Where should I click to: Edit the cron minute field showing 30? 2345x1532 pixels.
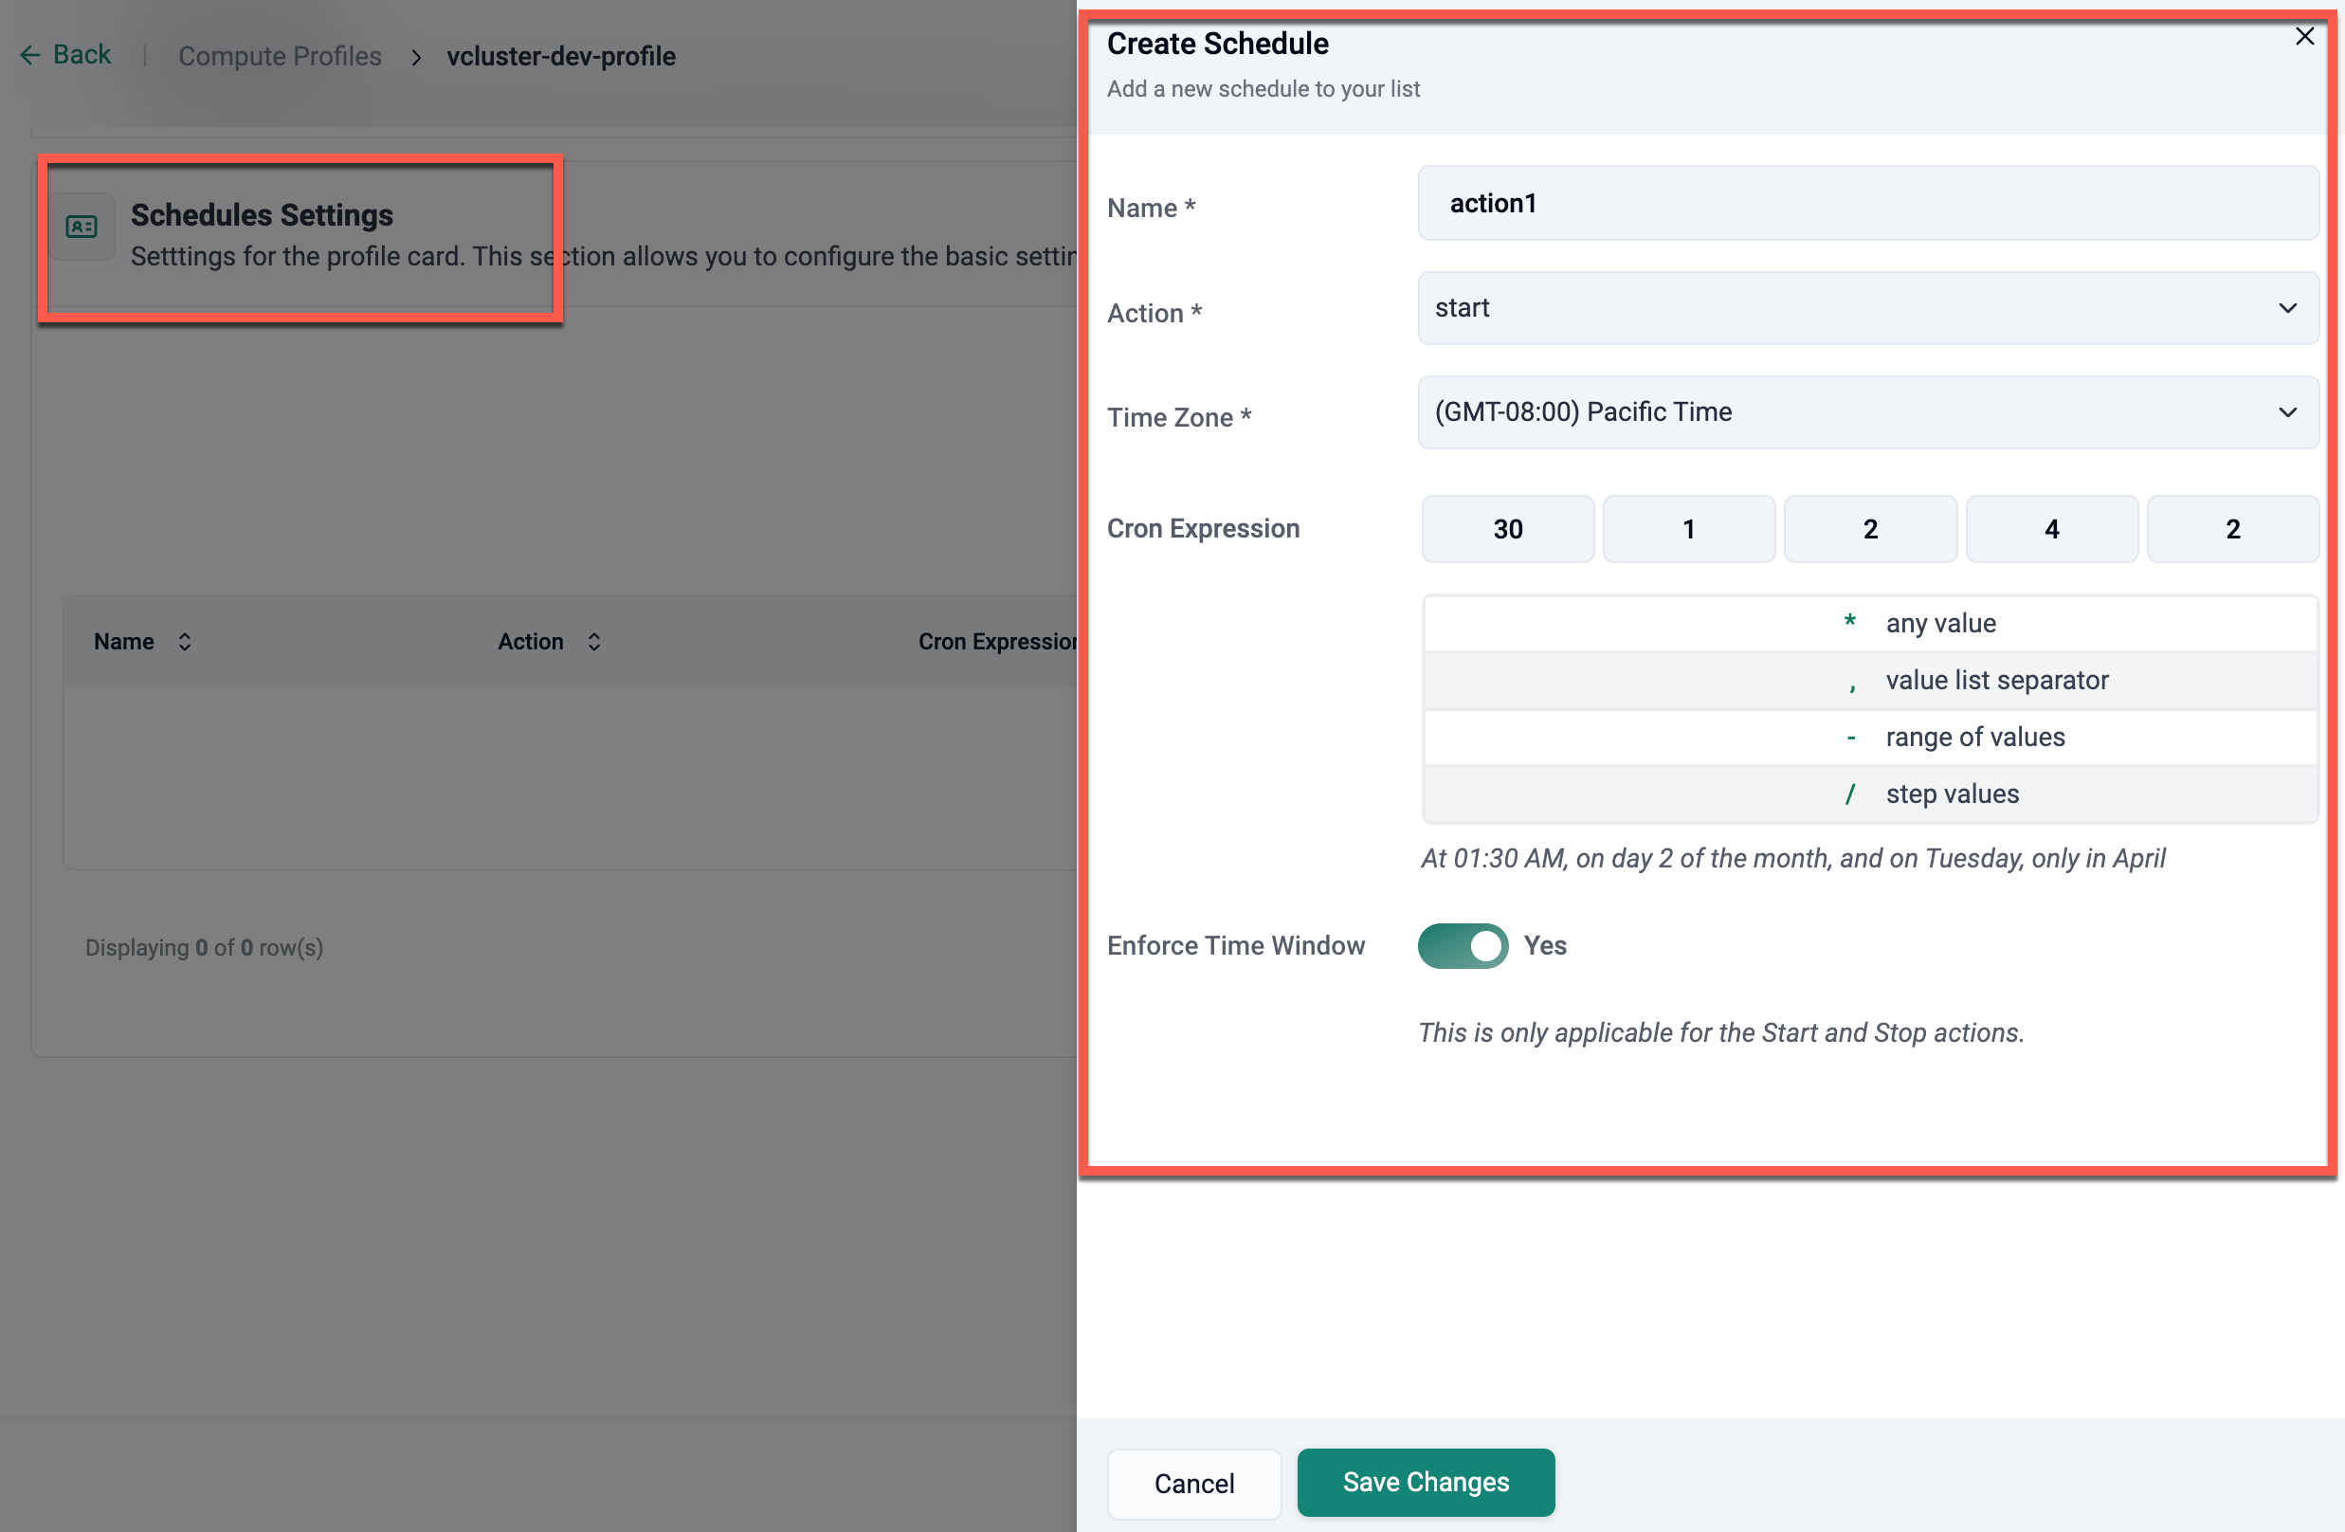(x=1506, y=529)
